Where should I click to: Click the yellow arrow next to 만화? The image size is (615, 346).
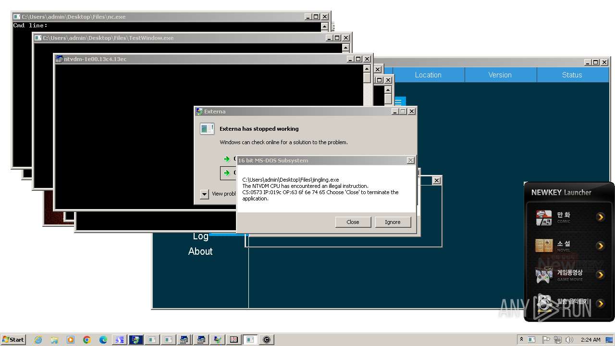click(600, 217)
